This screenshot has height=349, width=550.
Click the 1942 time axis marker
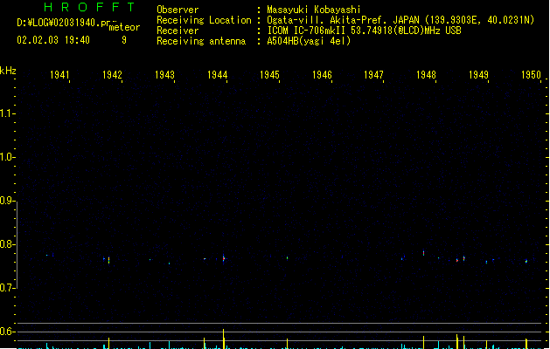(112, 75)
